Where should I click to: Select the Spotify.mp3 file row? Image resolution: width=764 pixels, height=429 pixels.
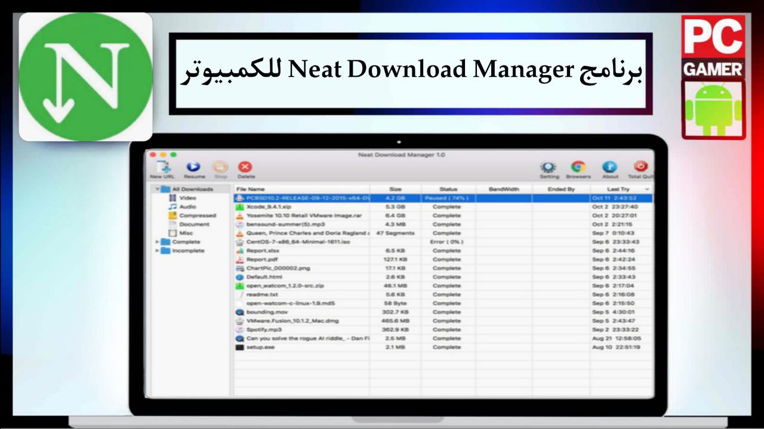click(x=443, y=329)
